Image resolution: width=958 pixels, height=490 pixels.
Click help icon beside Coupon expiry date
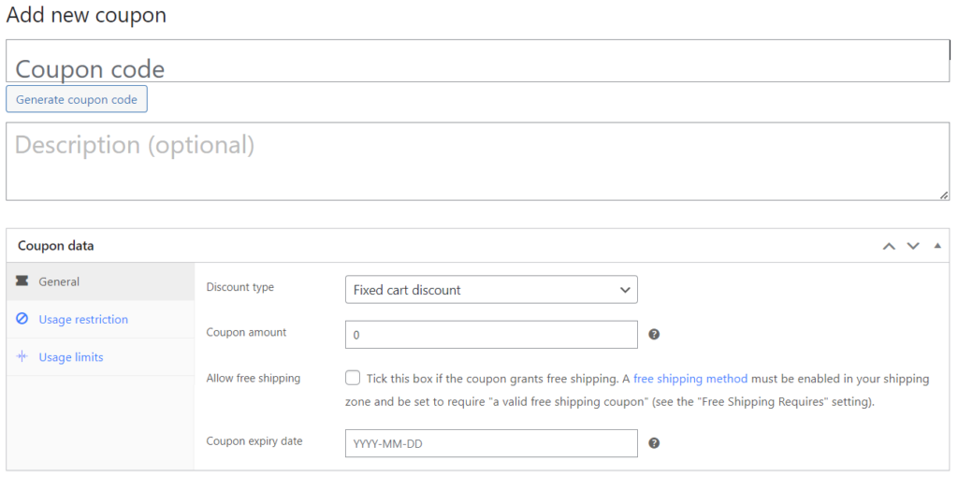[x=655, y=443]
